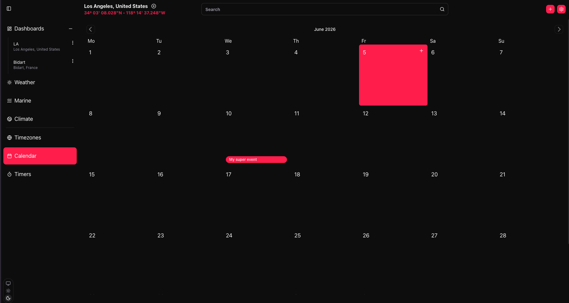Click the coordinates text under location
Viewport: 569px width, 303px height.
click(125, 13)
